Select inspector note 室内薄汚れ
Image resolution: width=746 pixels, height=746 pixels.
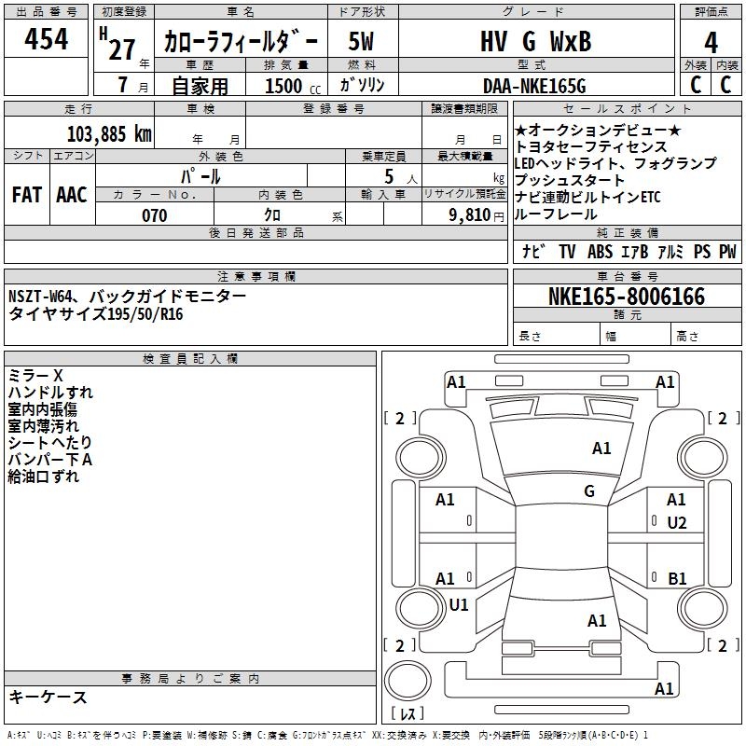[43, 426]
